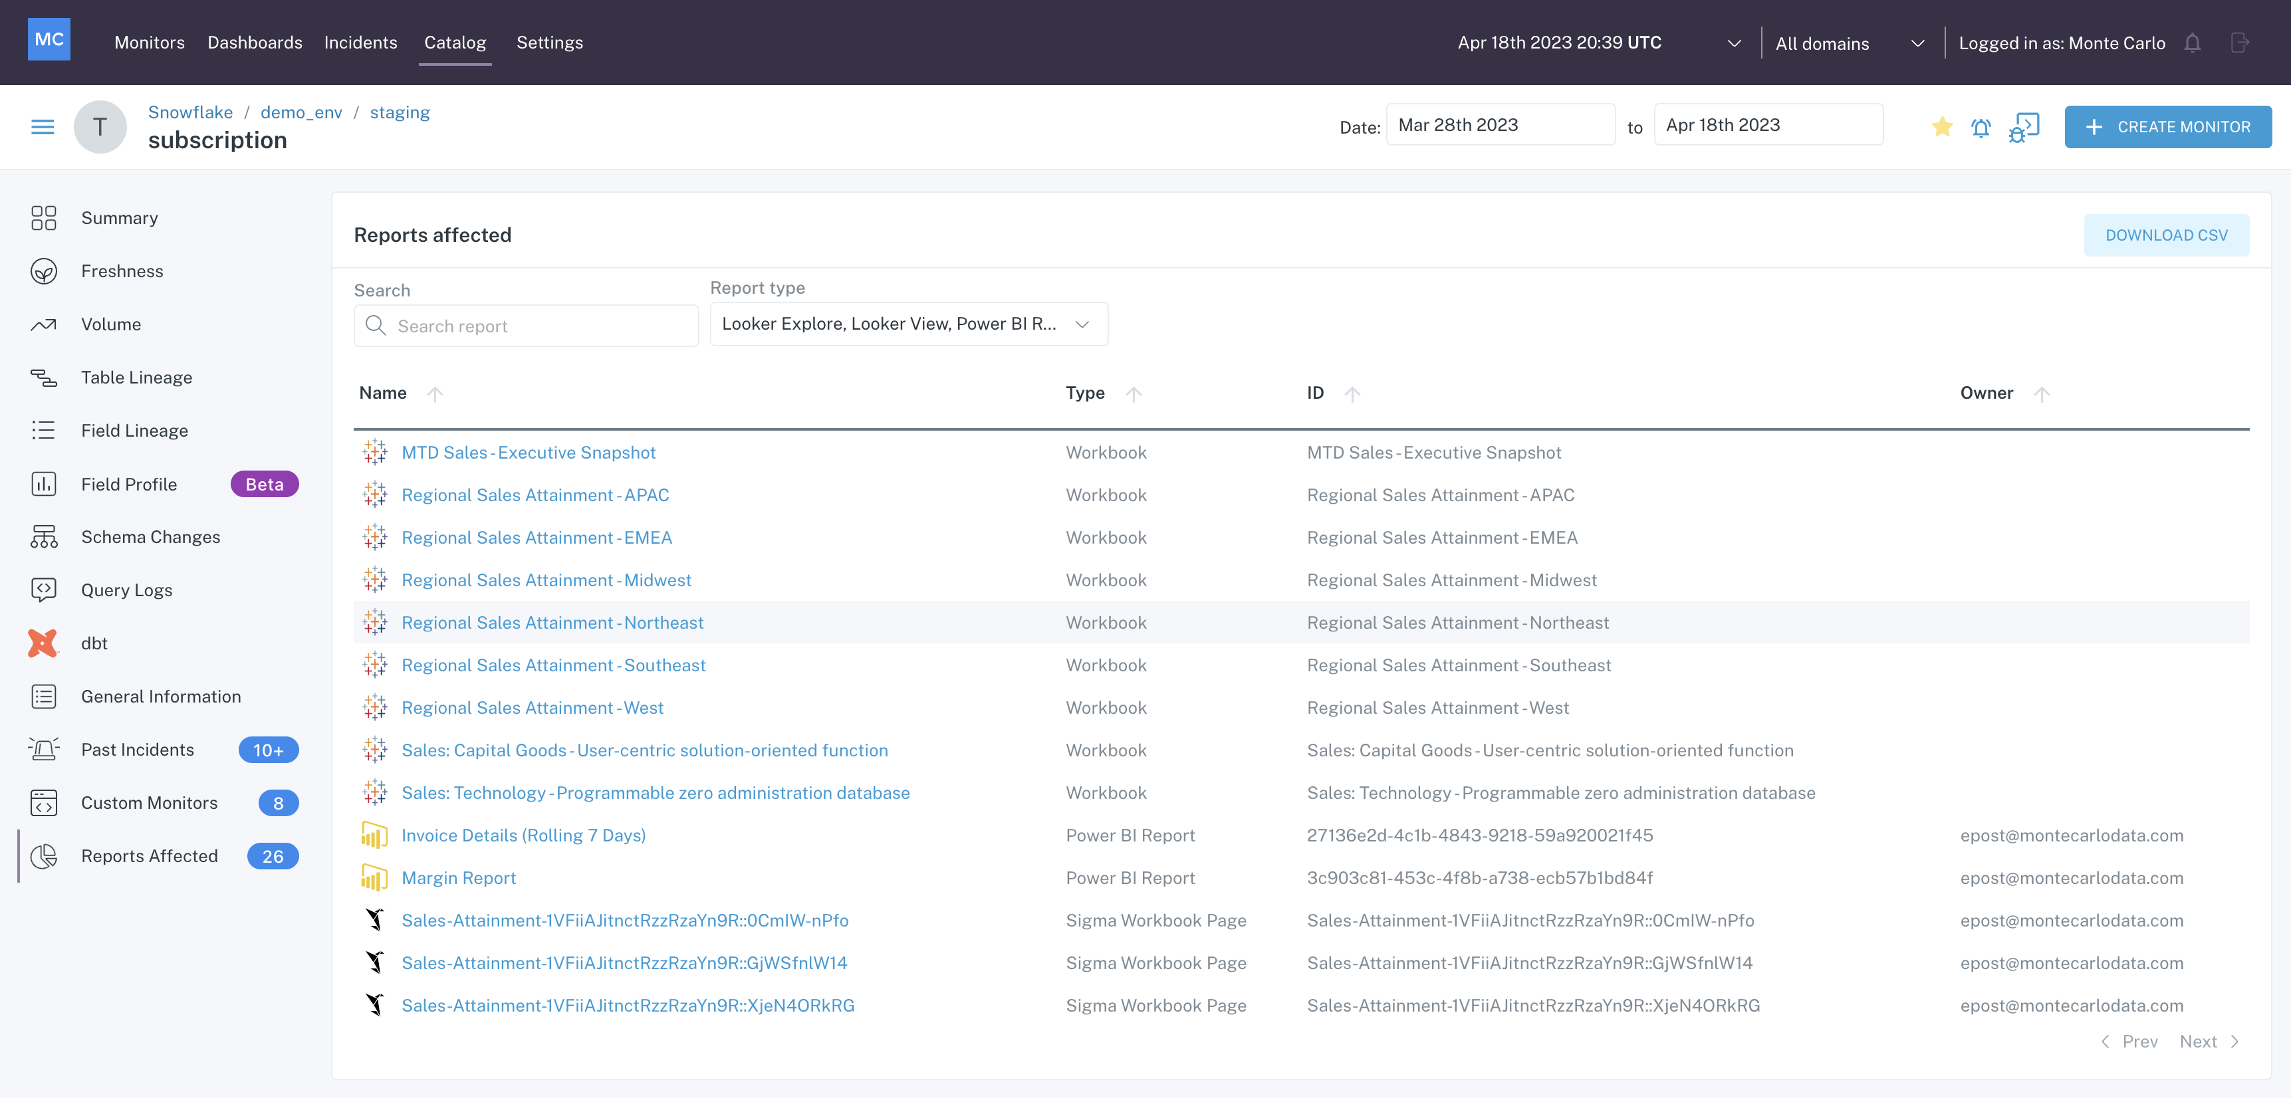Click the Schema Changes icon in sidebar

(44, 536)
